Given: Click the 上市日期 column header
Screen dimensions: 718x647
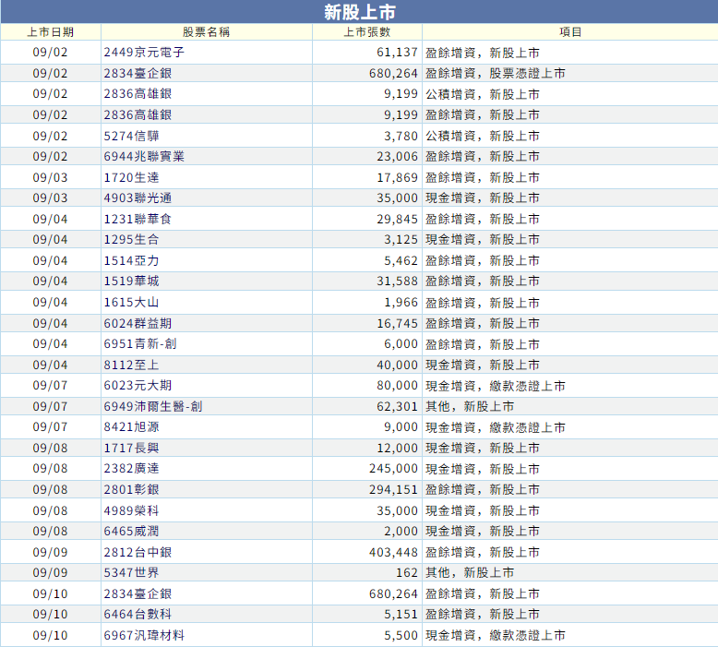Looking at the screenshot, I should click(x=51, y=32).
